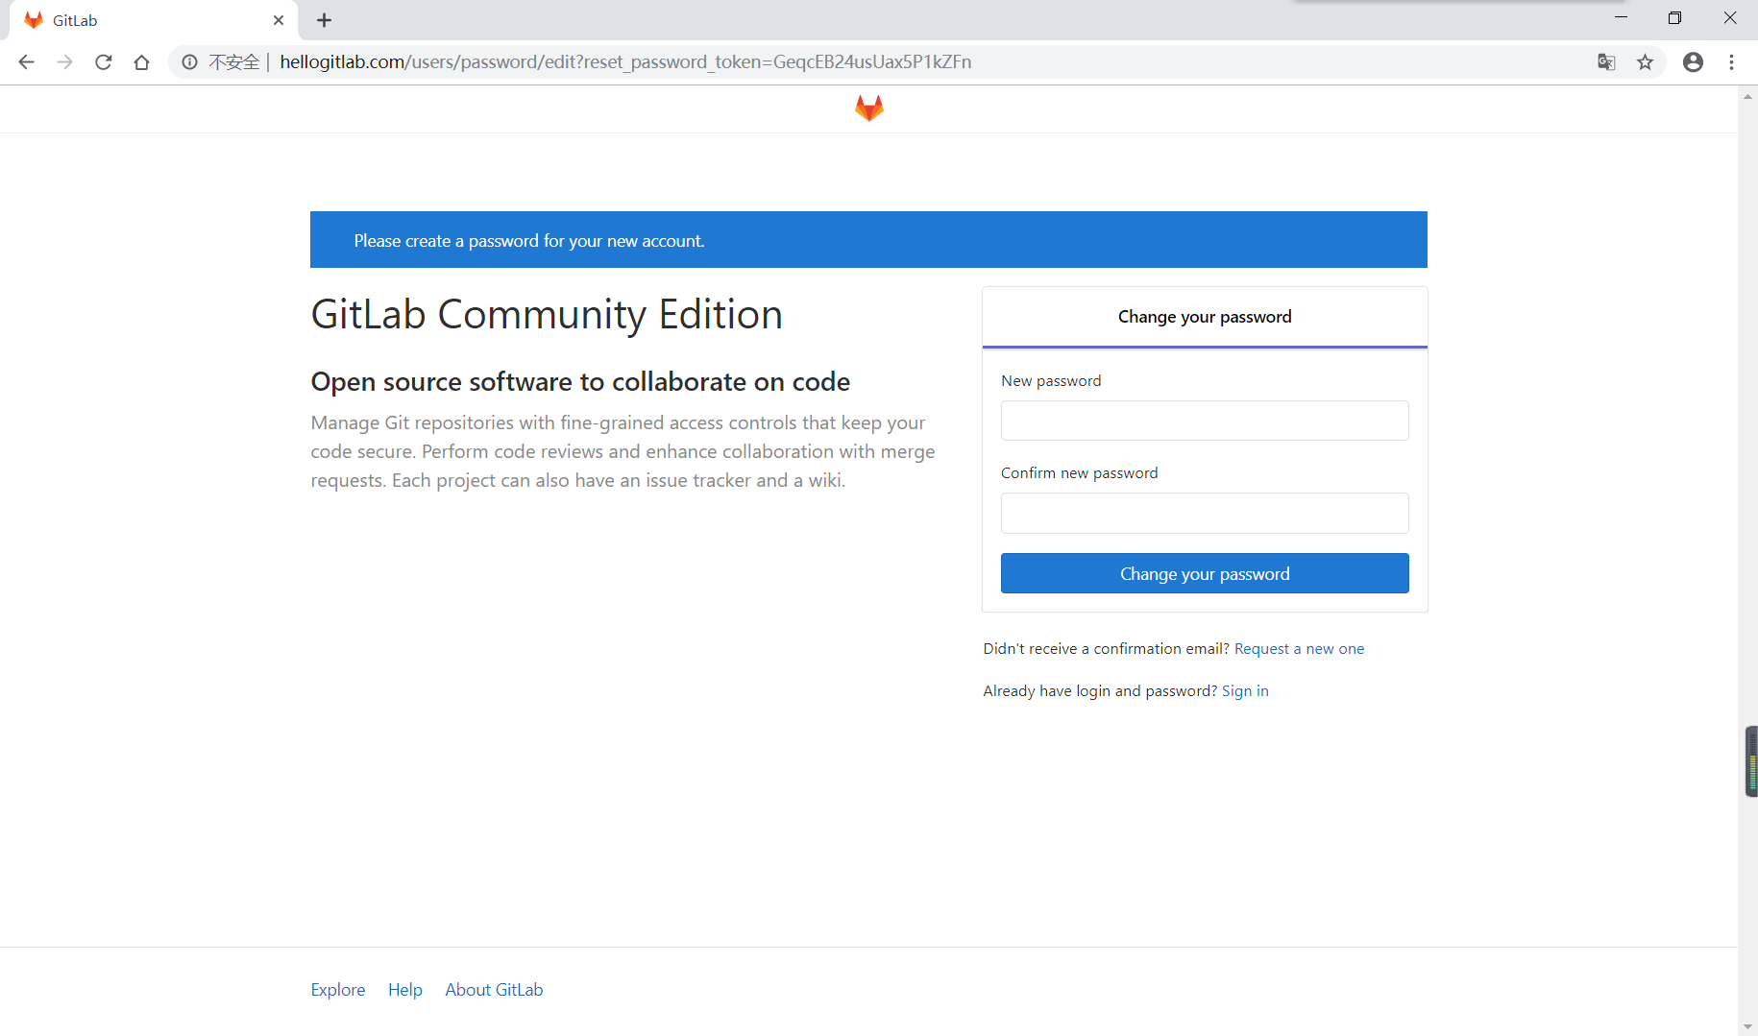
Task: Open the browser profile account icon
Action: 1693,62
